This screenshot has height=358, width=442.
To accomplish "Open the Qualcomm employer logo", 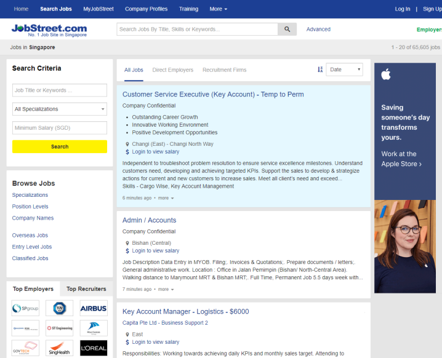I will point(25,328).
